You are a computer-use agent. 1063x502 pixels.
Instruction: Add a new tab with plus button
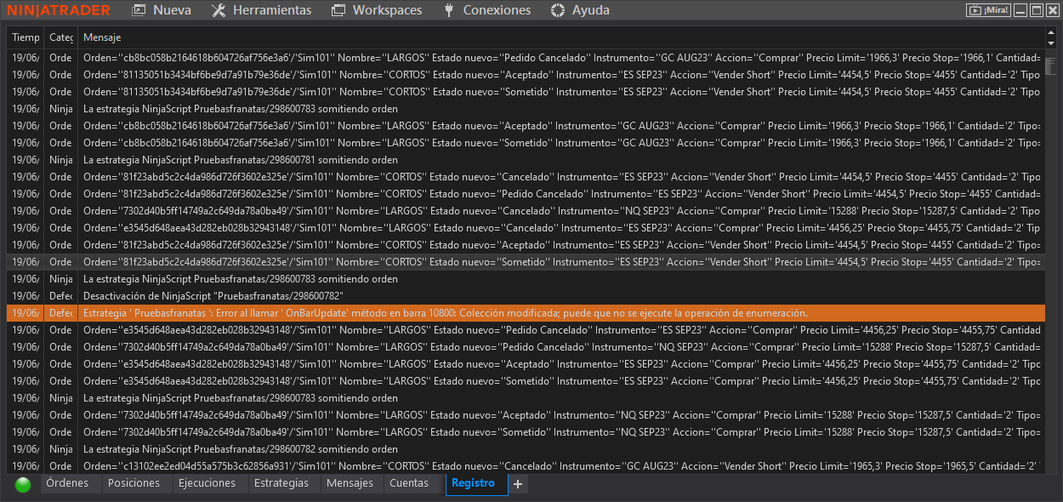(x=518, y=484)
